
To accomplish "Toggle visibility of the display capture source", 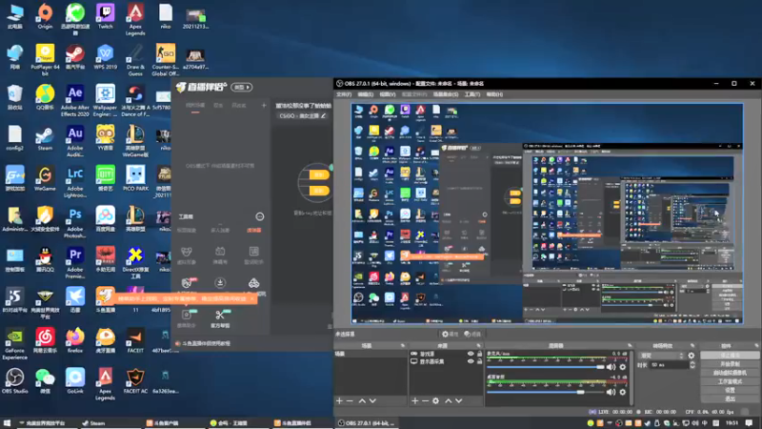I will click(x=471, y=361).
